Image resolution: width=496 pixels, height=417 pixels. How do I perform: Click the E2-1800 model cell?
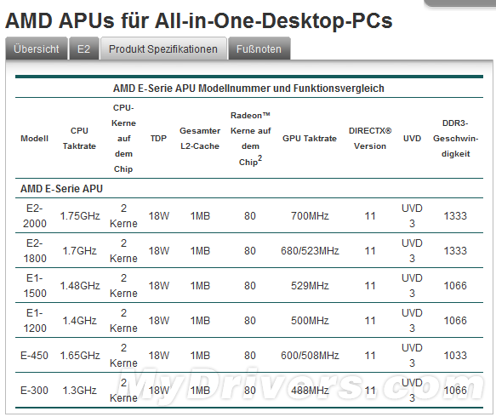click(x=35, y=250)
